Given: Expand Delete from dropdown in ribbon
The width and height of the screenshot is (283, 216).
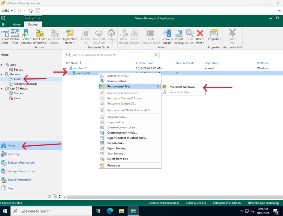Looking at the screenshot, I should tap(200, 43).
